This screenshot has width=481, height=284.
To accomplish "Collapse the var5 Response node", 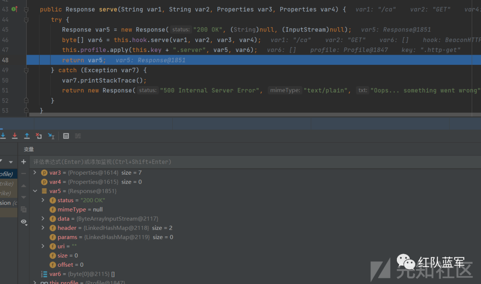I will tap(35, 191).
